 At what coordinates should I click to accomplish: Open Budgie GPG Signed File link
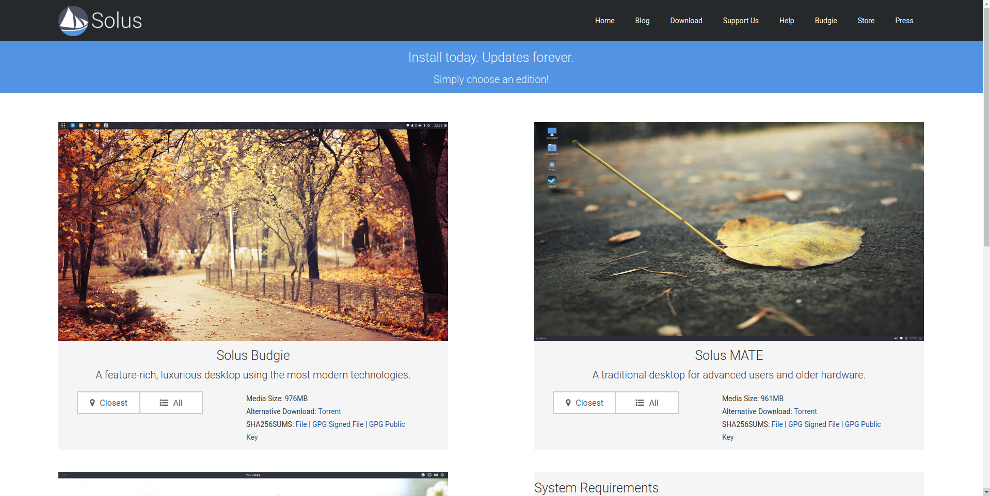click(338, 424)
